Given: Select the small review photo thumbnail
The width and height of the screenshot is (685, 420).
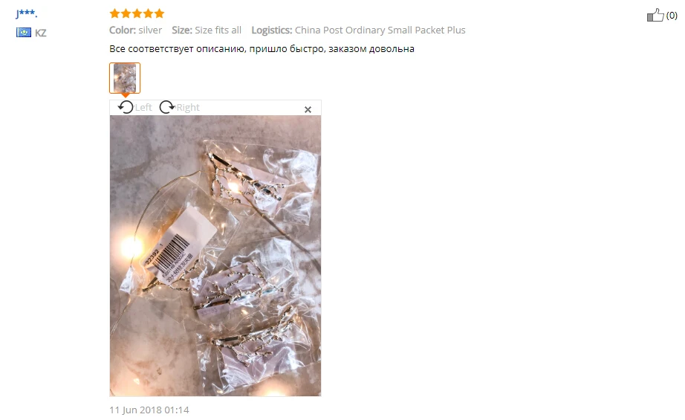Looking at the screenshot, I should point(125,78).
